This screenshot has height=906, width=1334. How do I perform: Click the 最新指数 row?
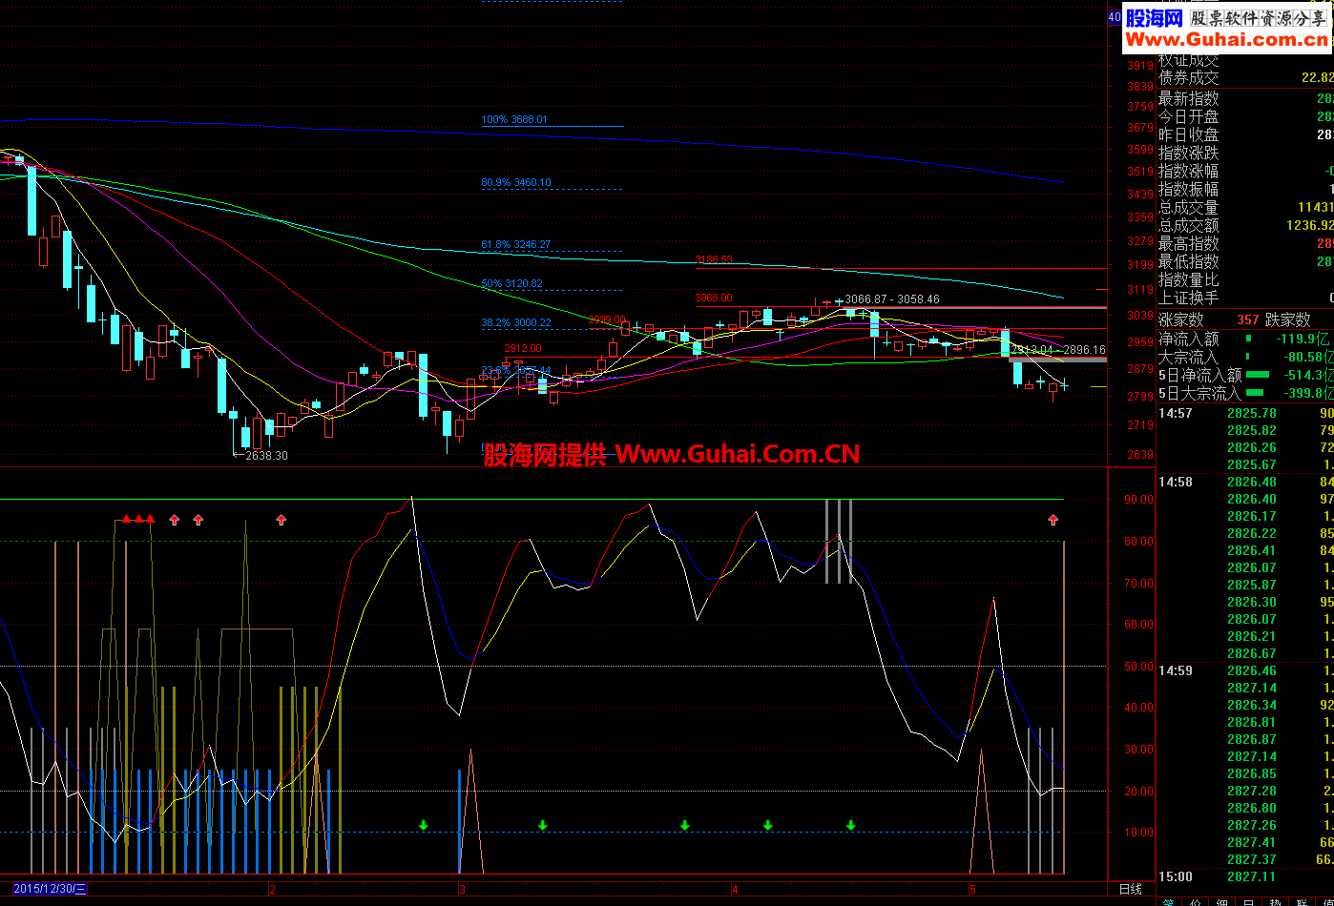(x=1245, y=98)
